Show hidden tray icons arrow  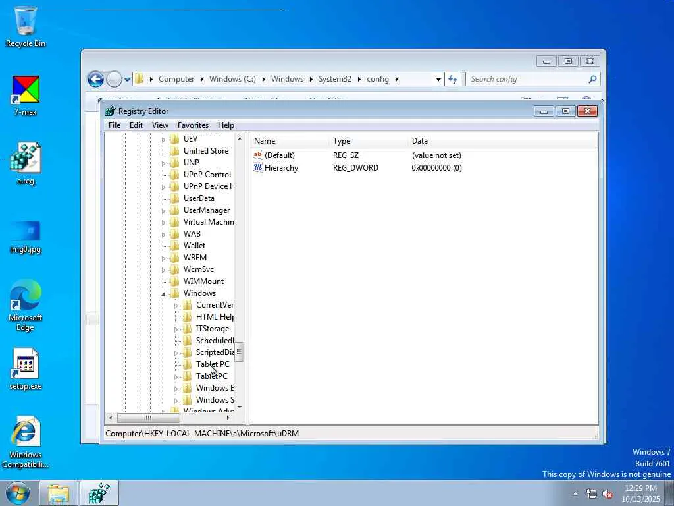point(575,494)
